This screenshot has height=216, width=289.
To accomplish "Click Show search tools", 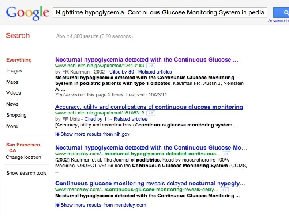I will [26, 173].
